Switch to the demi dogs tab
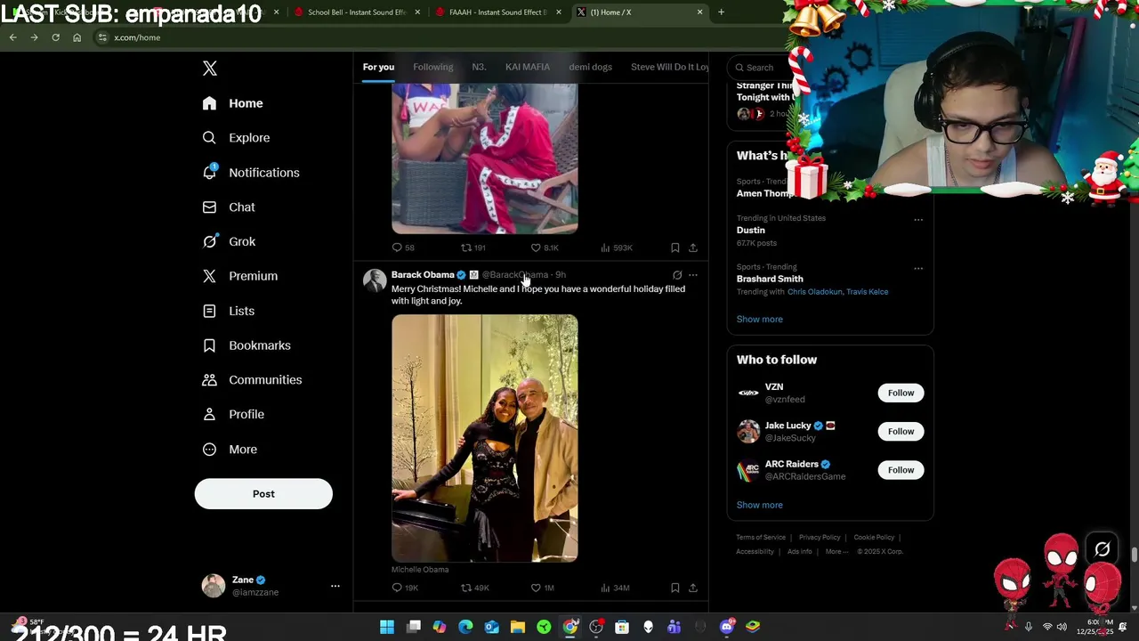Viewport: 1139px width, 641px height. pos(591,67)
